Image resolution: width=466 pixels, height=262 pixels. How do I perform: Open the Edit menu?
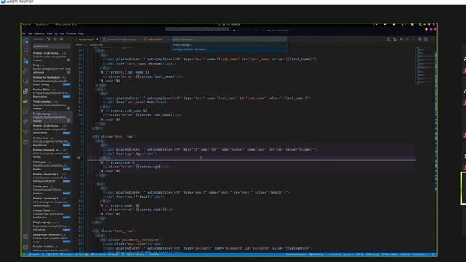coord(30,33)
